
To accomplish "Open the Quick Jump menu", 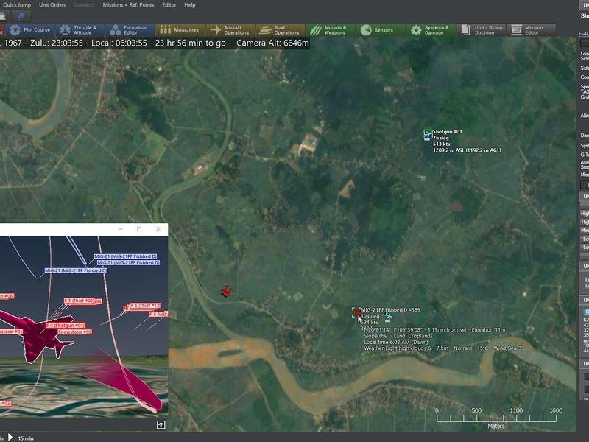I will click(x=16, y=5).
